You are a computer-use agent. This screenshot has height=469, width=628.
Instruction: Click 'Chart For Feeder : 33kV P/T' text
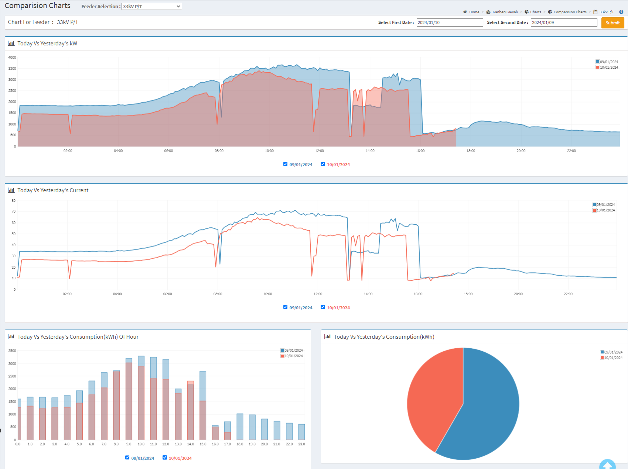43,22
